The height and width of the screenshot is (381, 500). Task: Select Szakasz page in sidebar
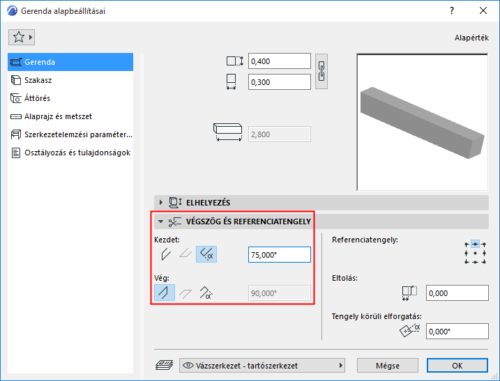pos(70,80)
